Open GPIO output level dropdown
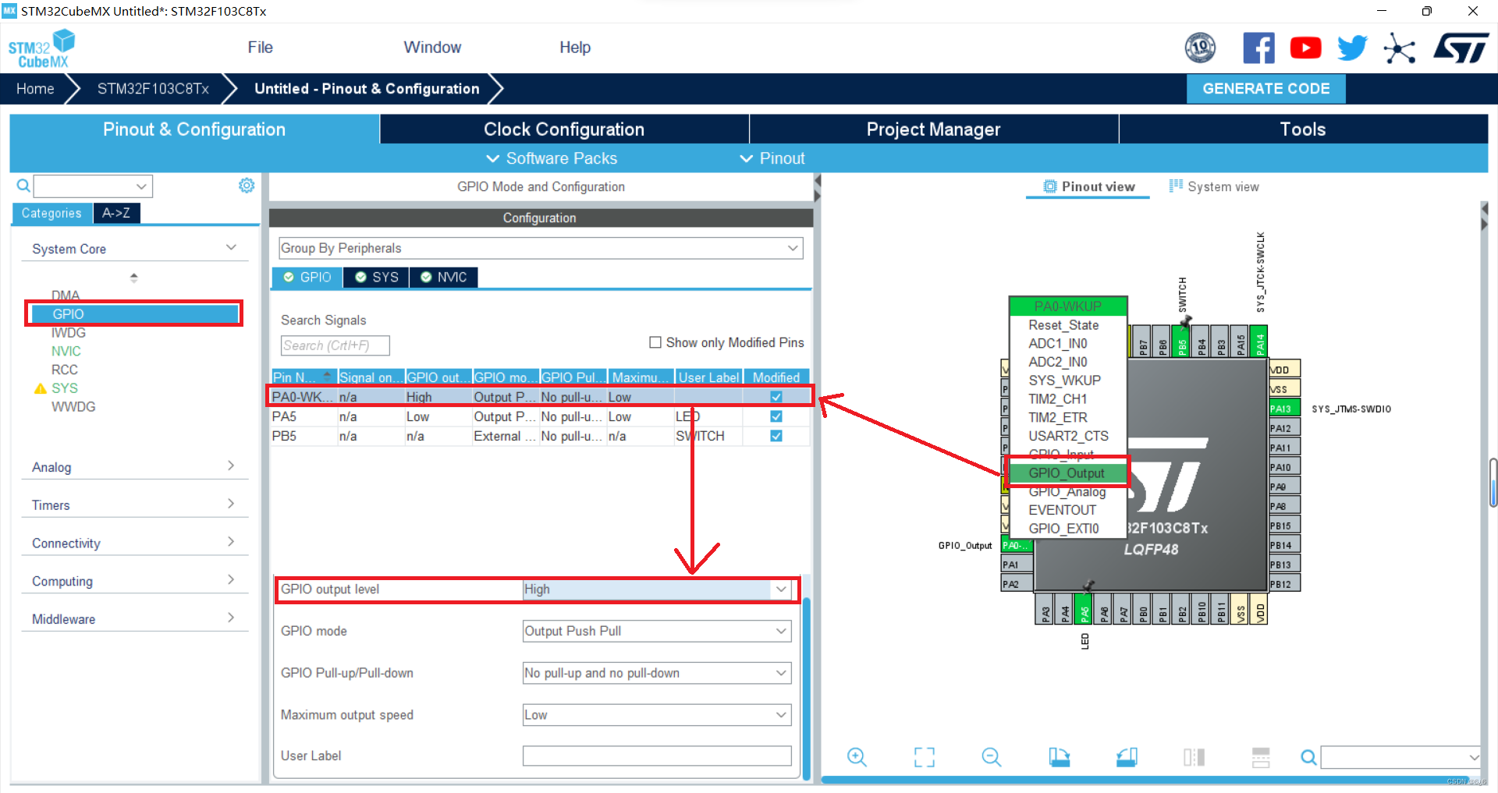The width and height of the screenshot is (1498, 793). [657, 589]
